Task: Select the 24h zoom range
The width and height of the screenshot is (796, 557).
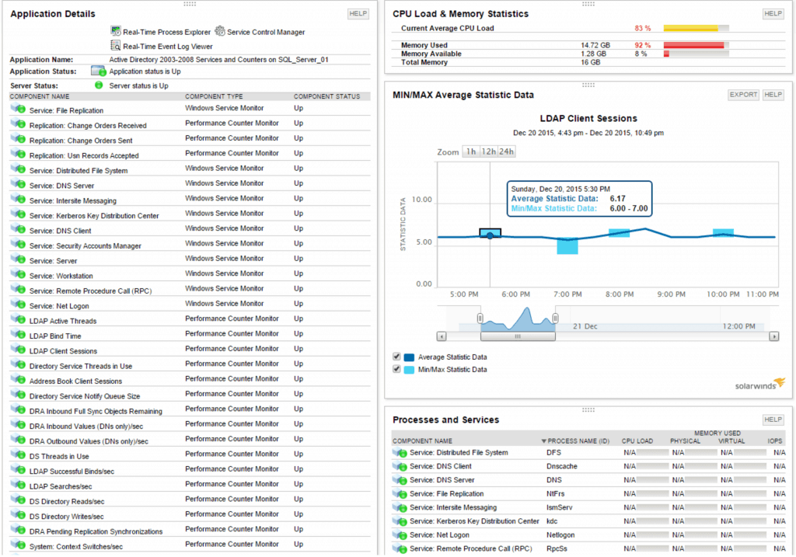Action: click(x=508, y=151)
